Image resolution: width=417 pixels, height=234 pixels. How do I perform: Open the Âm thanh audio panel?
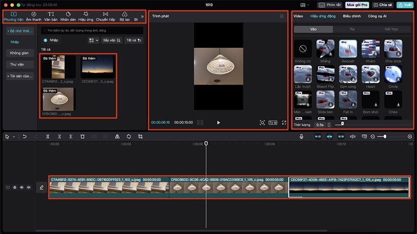point(34,16)
